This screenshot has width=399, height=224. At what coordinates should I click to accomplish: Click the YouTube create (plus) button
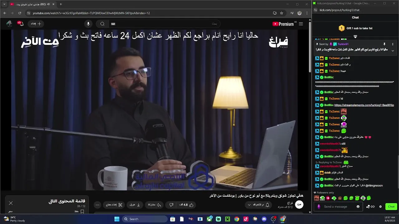pyautogui.click(x=36, y=24)
